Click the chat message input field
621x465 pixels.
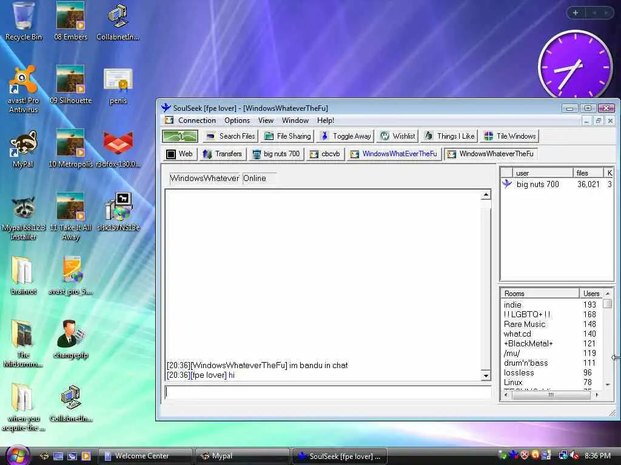point(328,392)
